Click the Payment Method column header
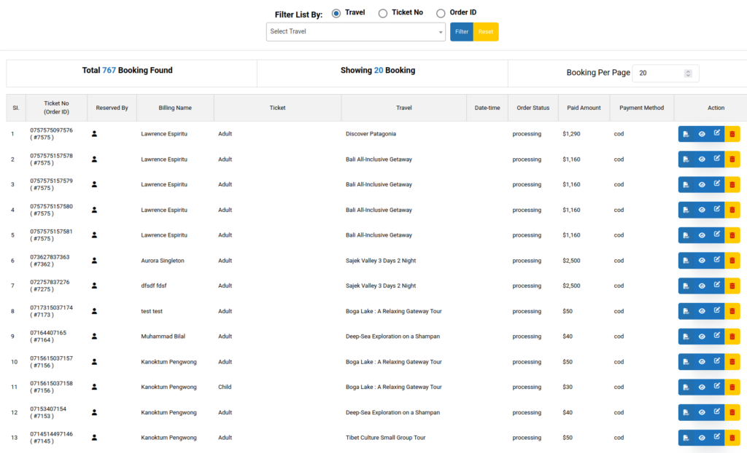This screenshot has width=747, height=453. coord(641,108)
